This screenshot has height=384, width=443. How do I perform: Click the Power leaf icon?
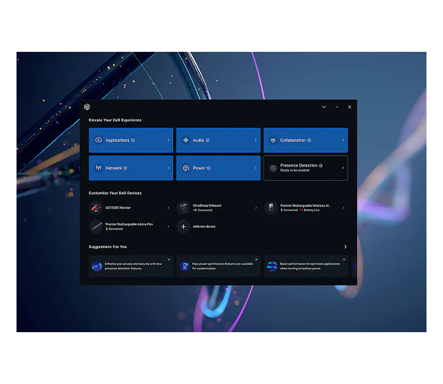(x=186, y=168)
